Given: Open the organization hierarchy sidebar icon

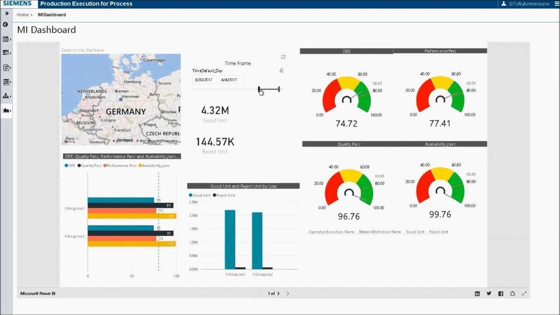Looking at the screenshot, I should [x=7, y=96].
